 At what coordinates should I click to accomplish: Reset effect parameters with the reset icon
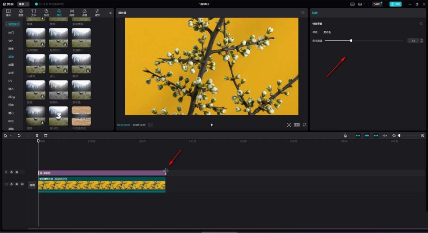[421, 24]
